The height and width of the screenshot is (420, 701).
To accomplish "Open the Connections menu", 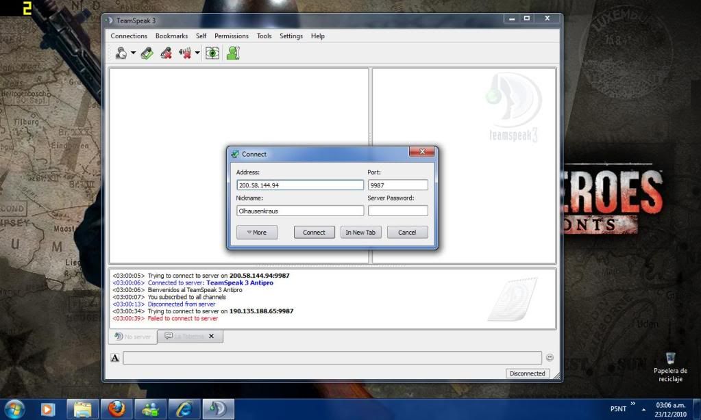I will click(x=129, y=36).
